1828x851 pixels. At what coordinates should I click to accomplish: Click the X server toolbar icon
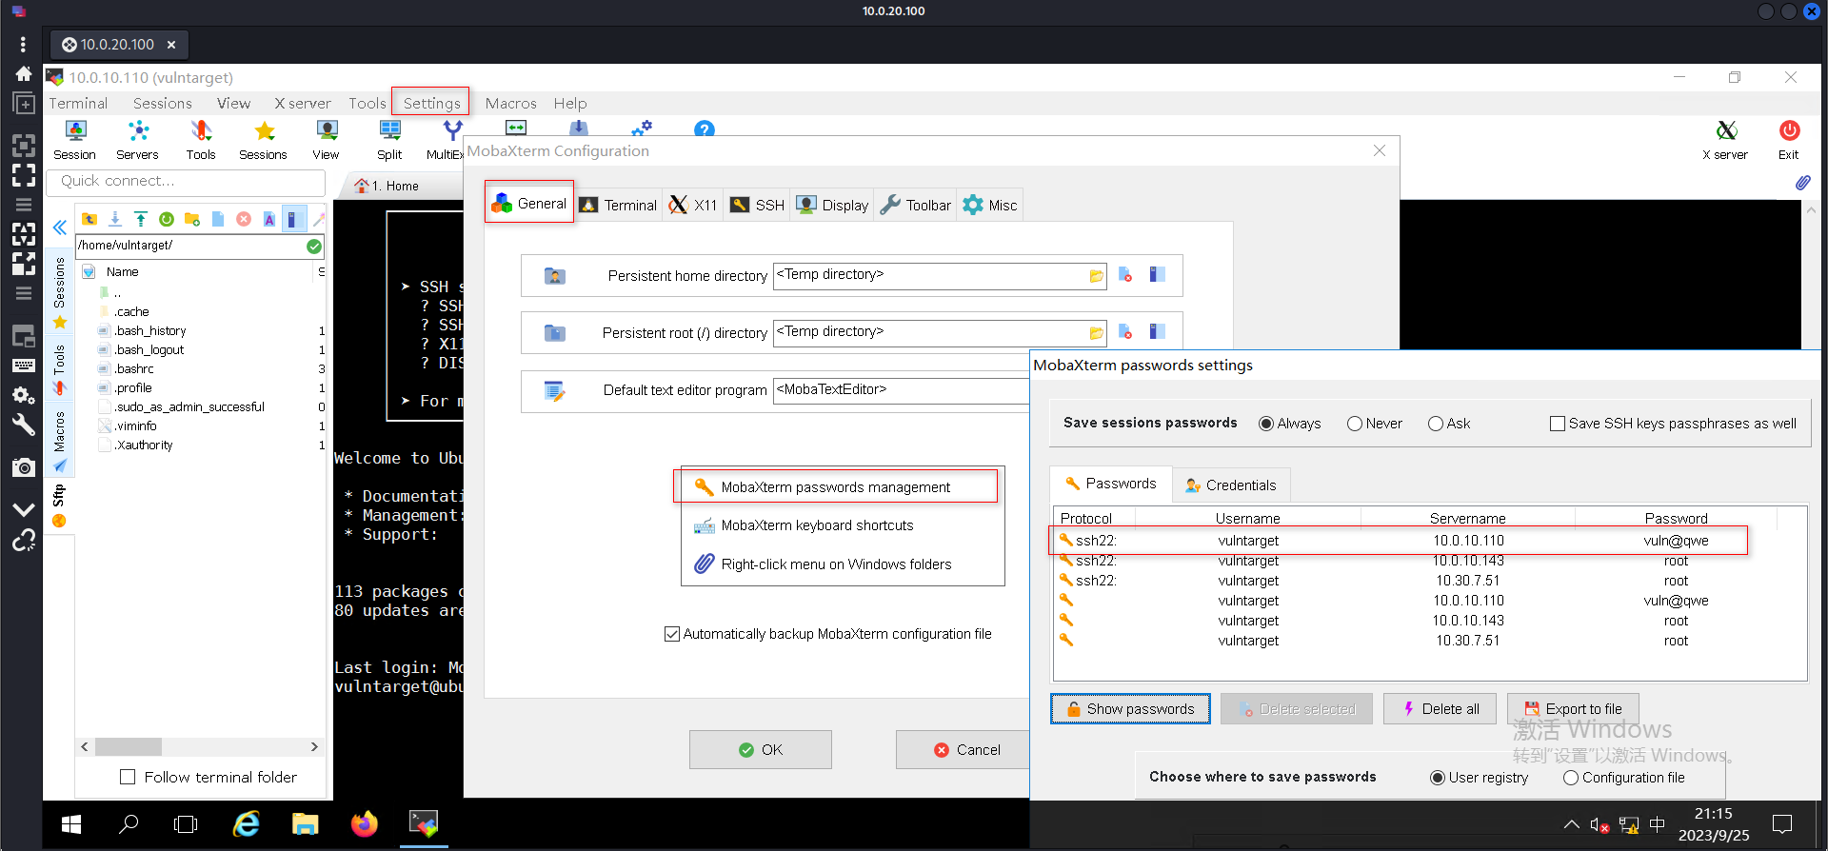point(1725,140)
